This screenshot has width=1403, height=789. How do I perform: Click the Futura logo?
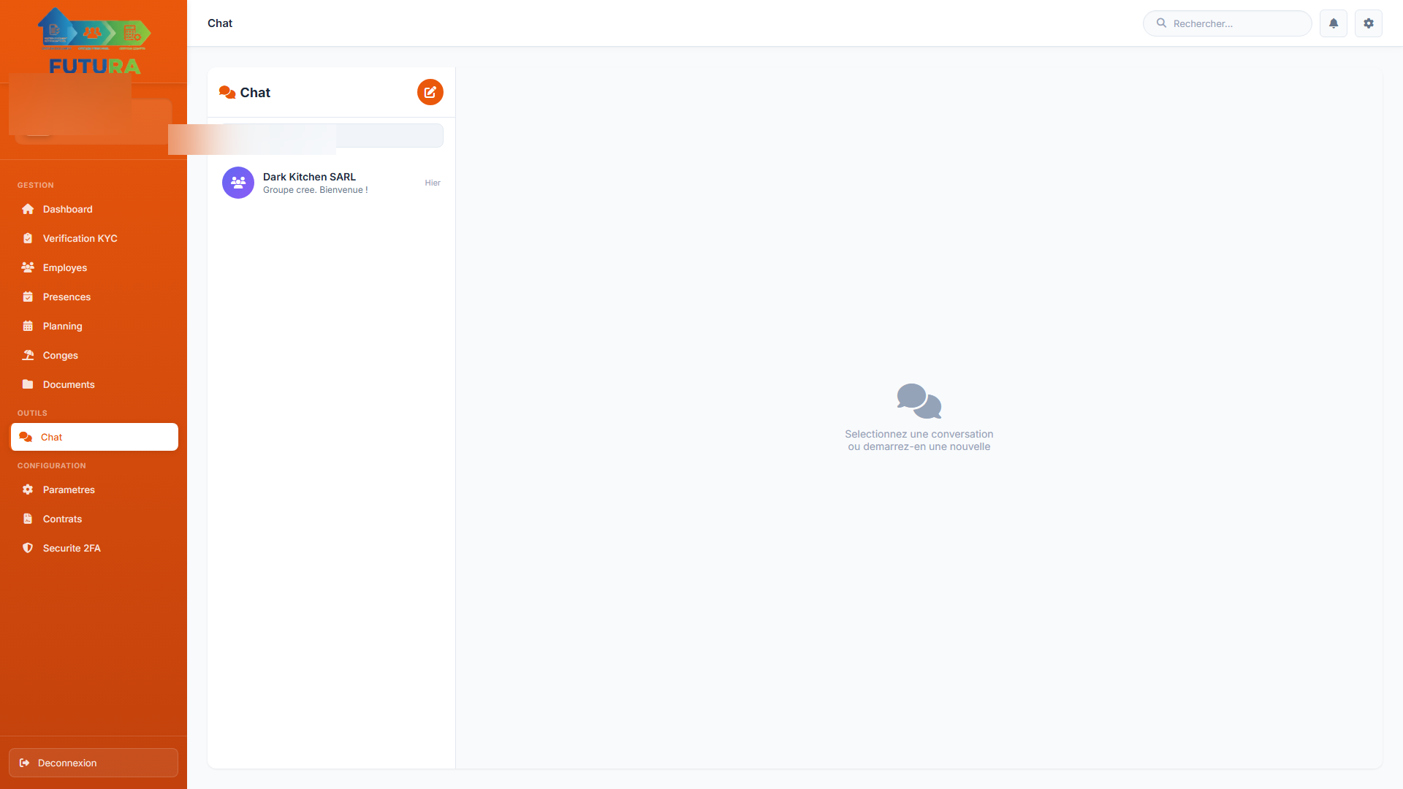[94, 42]
